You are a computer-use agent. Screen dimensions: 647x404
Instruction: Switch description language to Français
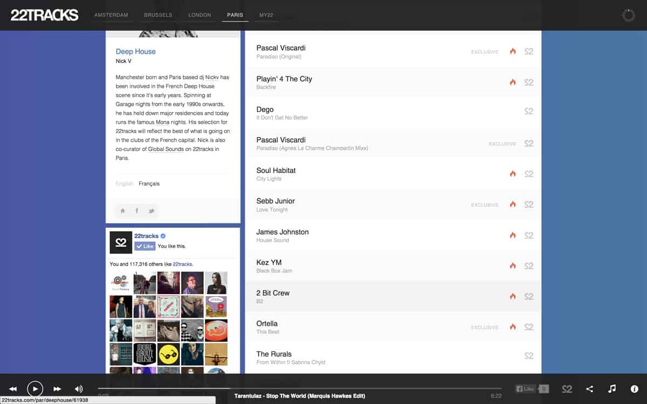pyautogui.click(x=149, y=184)
